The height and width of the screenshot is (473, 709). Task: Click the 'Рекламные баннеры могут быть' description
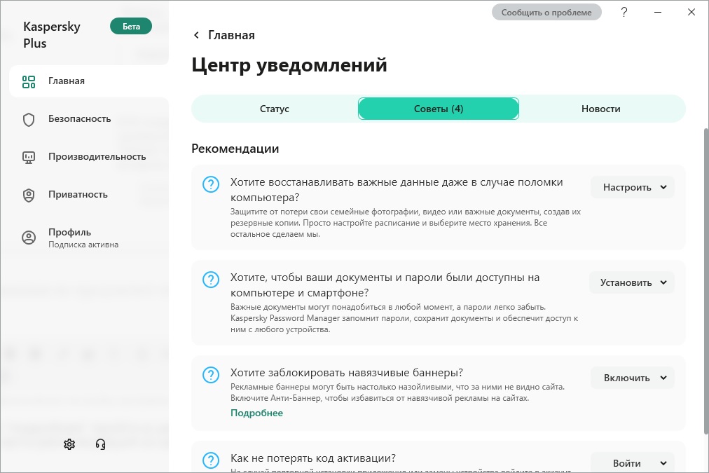[x=397, y=392]
